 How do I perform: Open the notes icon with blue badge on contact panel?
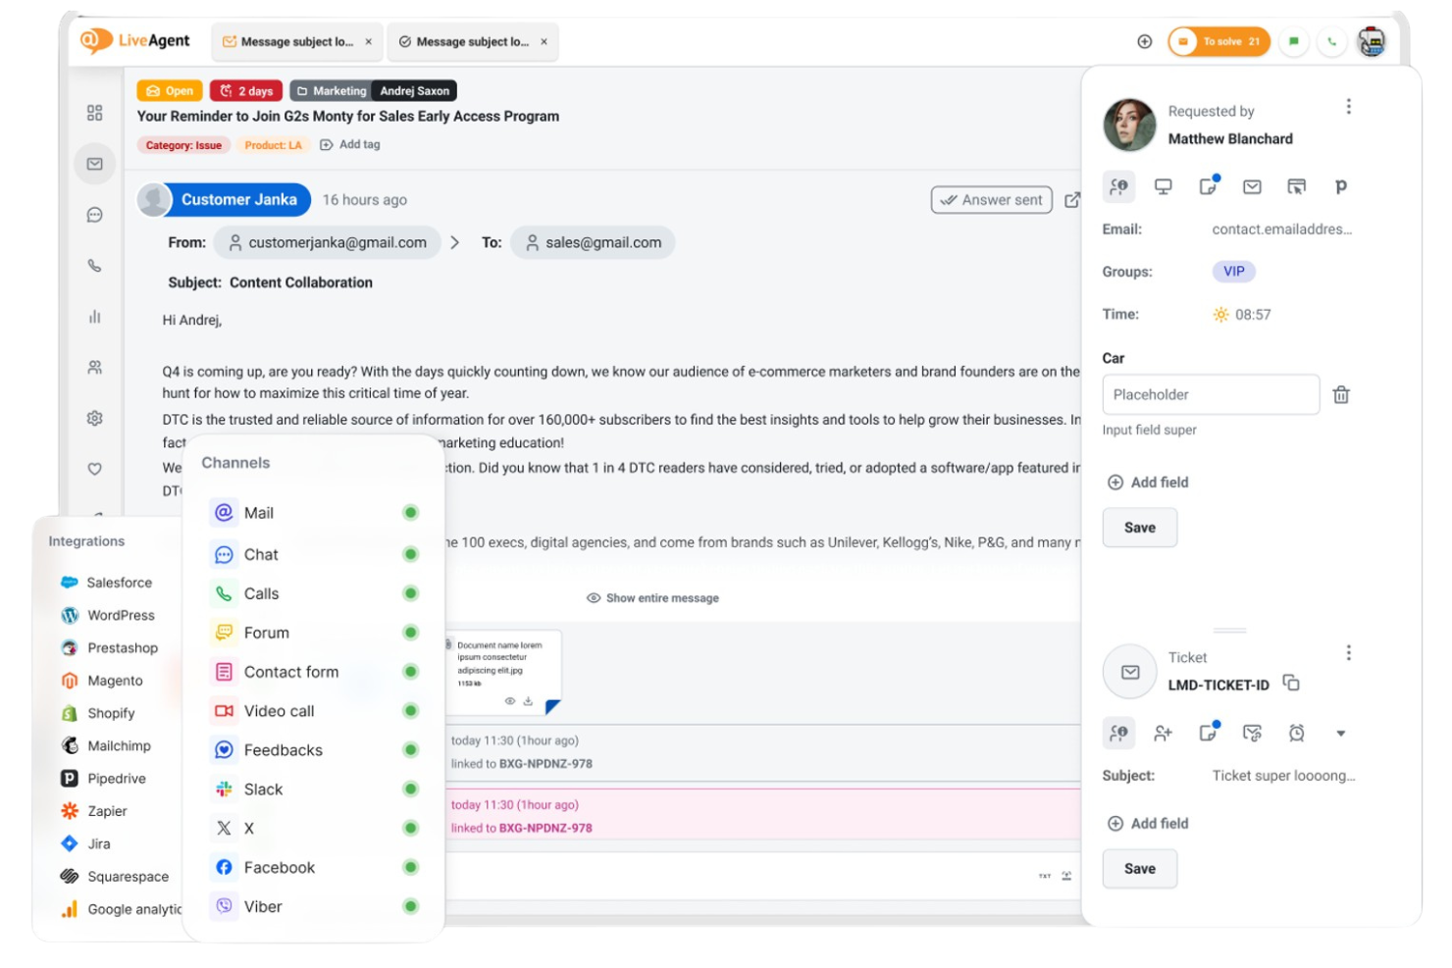[x=1208, y=186]
